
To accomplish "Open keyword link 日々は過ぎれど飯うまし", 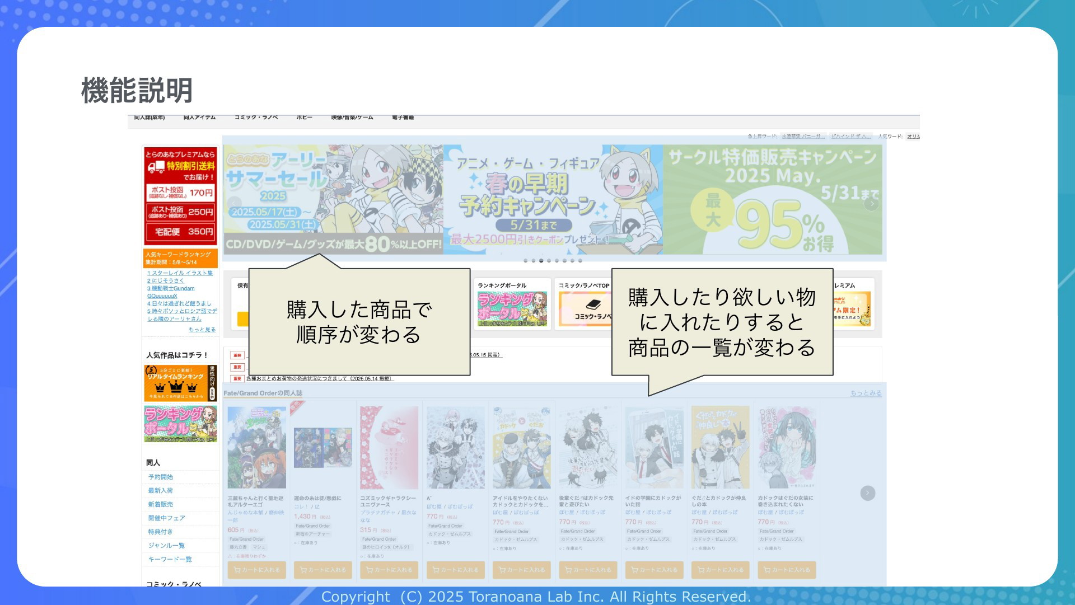I will click(x=179, y=303).
